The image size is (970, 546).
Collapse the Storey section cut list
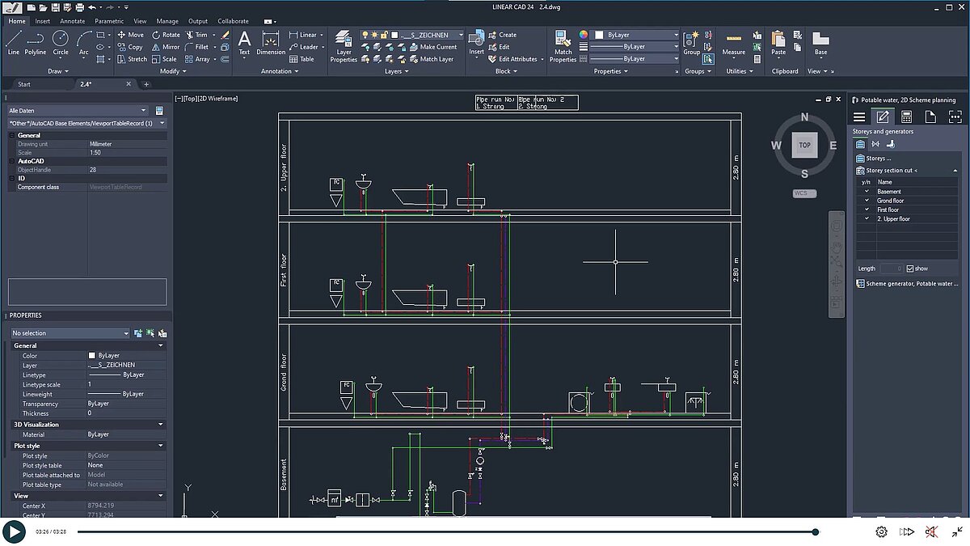955,170
